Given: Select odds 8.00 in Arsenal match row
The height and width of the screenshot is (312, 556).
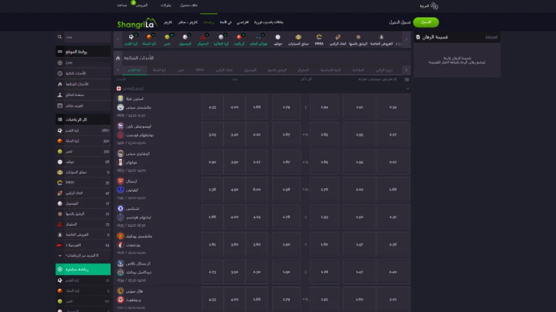Looking at the screenshot, I should [257, 190].
